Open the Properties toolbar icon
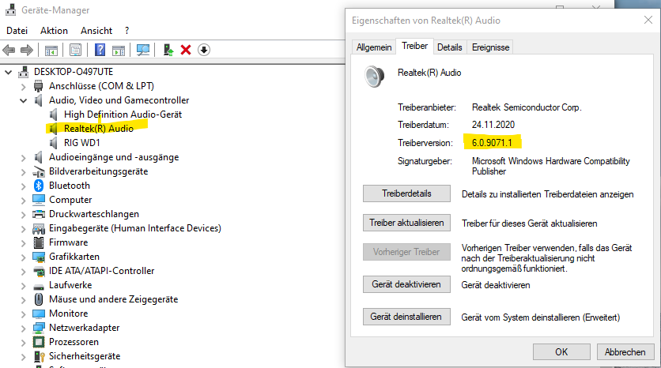Screen dimensions: 661x368 pyautogui.click(x=75, y=50)
